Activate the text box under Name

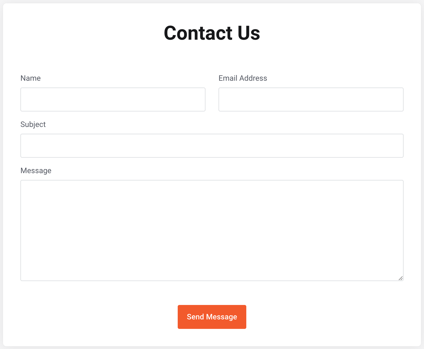(113, 99)
